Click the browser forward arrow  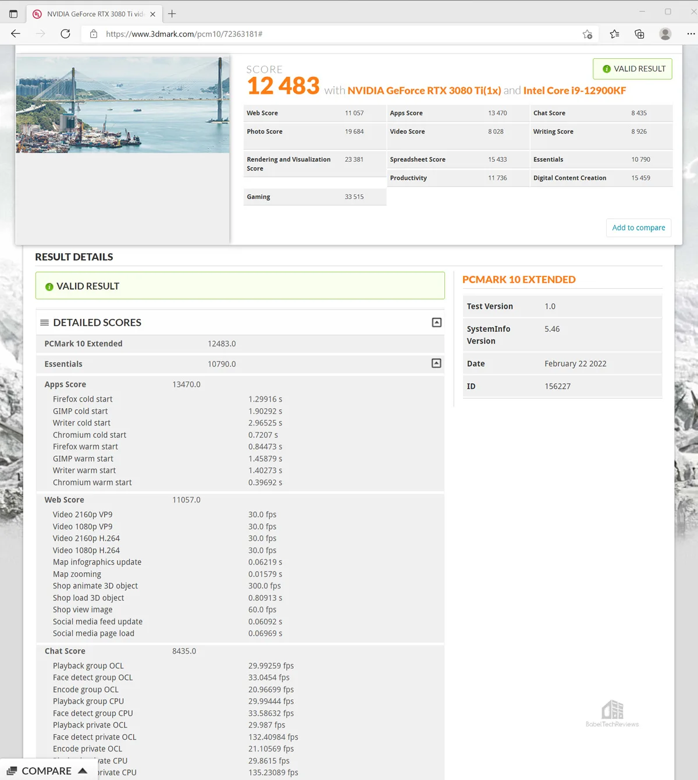[40, 34]
